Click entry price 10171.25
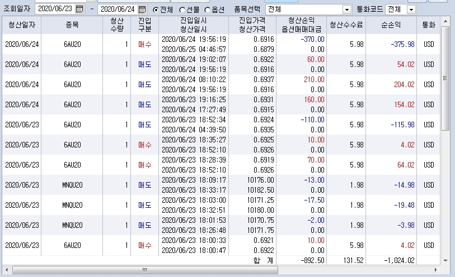Screen dimensions: 455x277 (x=260, y=200)
